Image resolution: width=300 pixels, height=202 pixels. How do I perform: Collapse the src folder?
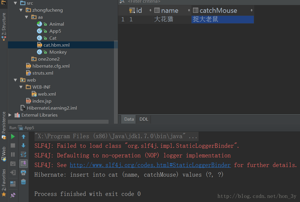coord(15,3)
